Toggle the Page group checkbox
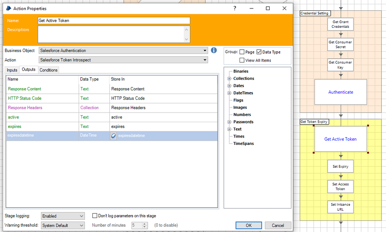The height and width of the screenshot is (232, 386). pos(242,52)
